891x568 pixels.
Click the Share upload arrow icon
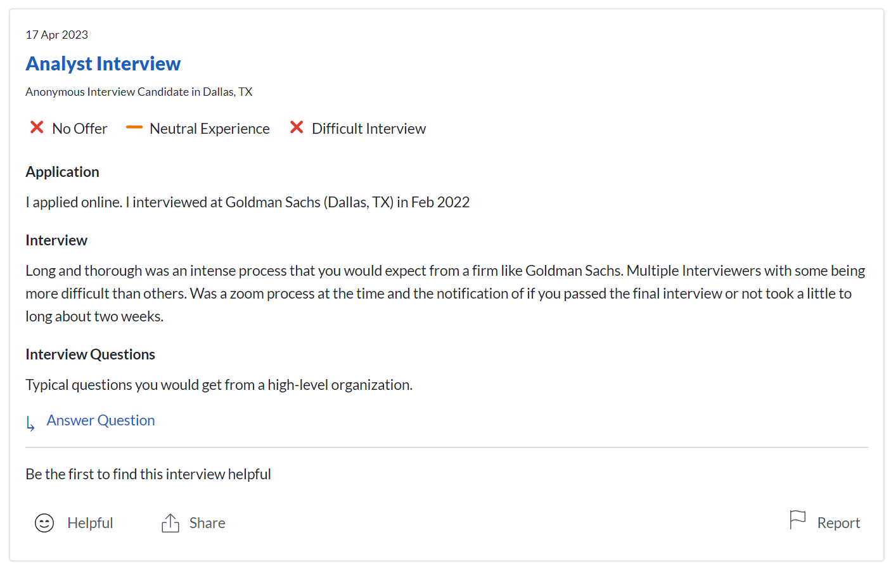(x=170, y=523)
